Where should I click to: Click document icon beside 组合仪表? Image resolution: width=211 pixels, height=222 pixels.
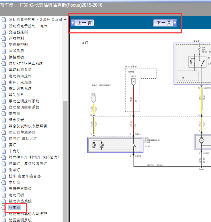(x=4, y=120)
